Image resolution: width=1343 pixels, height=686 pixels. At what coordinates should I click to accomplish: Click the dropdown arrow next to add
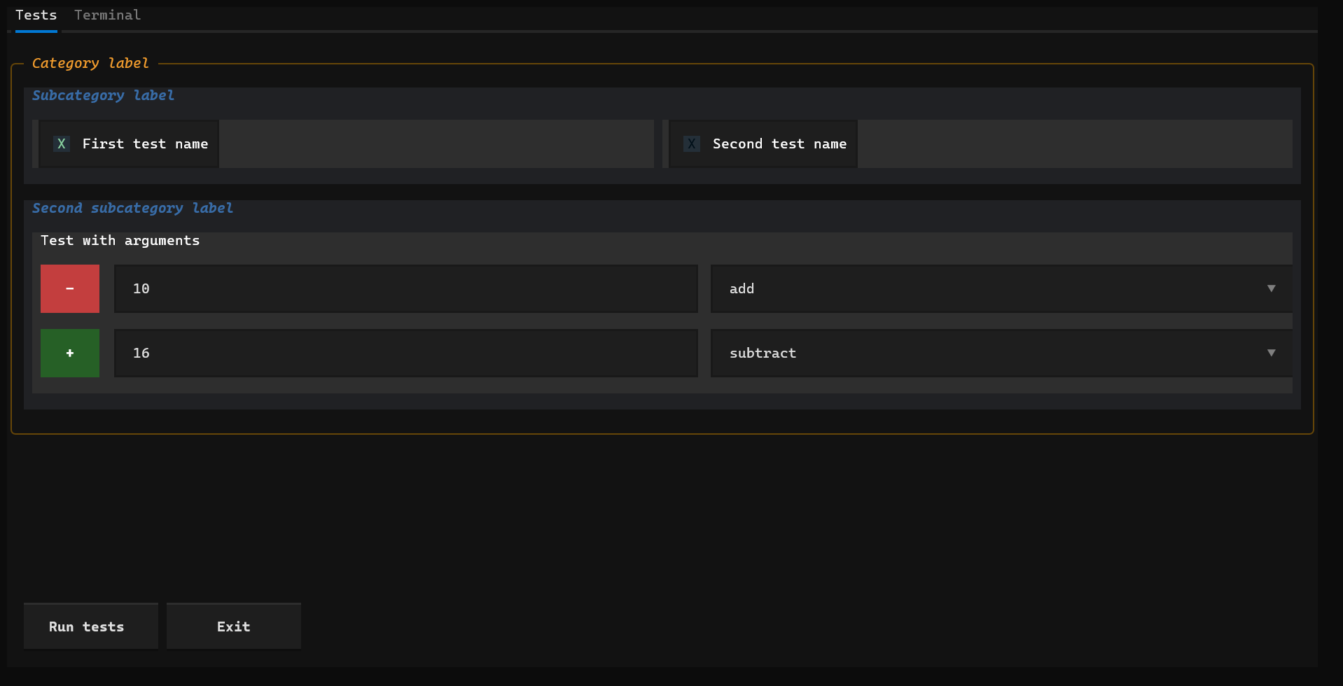click(x=1272, y=288)
